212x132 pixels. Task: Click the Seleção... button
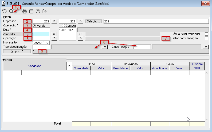coord(93,21)
